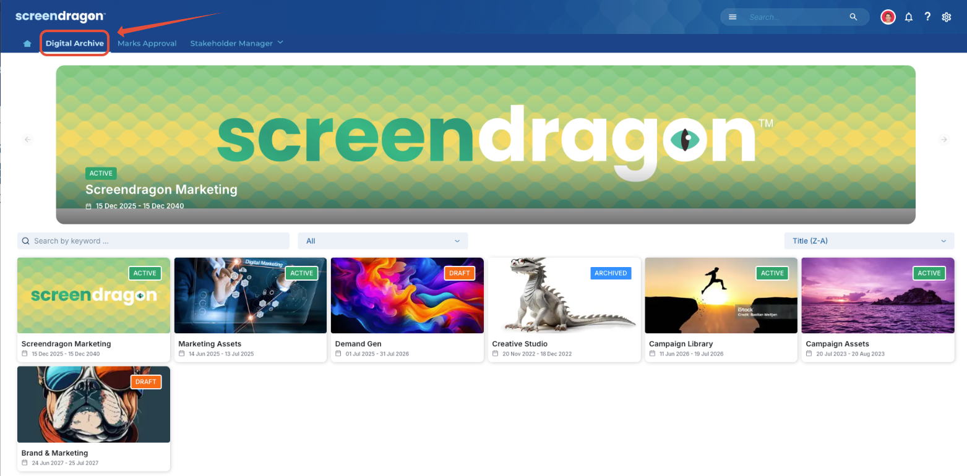Screen dimensions: 967x476
Task: Click calendar icon under Creative Studio card
Action: tap(496, 354)
